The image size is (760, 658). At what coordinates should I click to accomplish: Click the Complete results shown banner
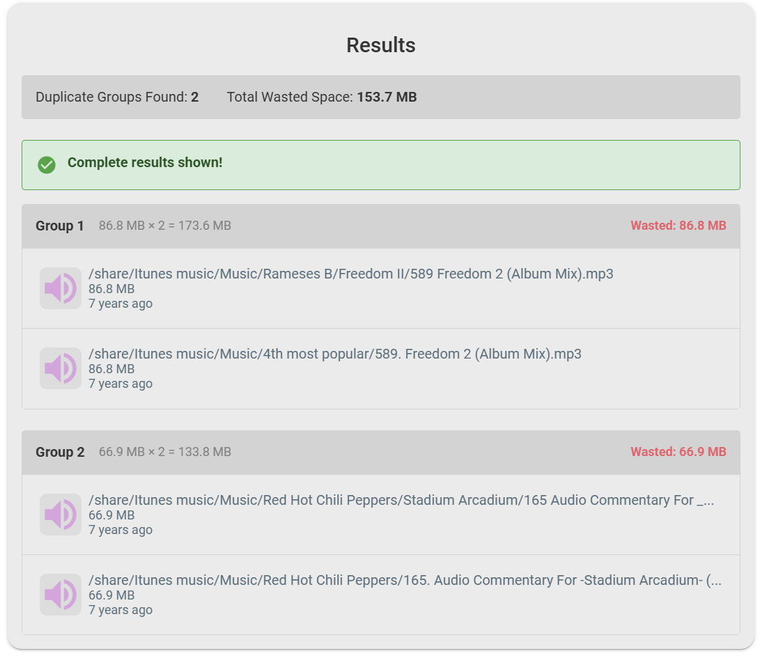pos(381,165)
